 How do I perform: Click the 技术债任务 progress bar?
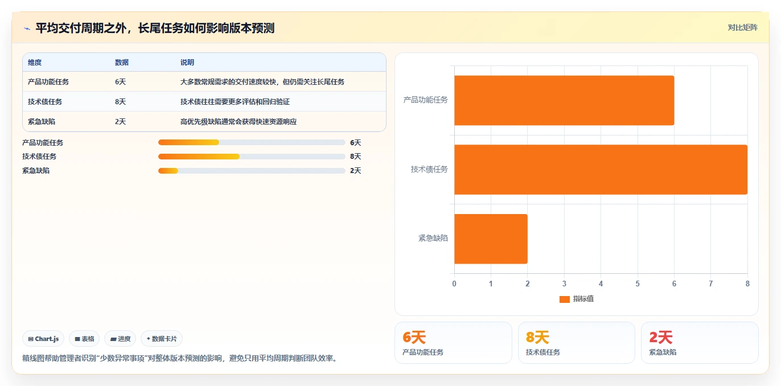(252, 157)
